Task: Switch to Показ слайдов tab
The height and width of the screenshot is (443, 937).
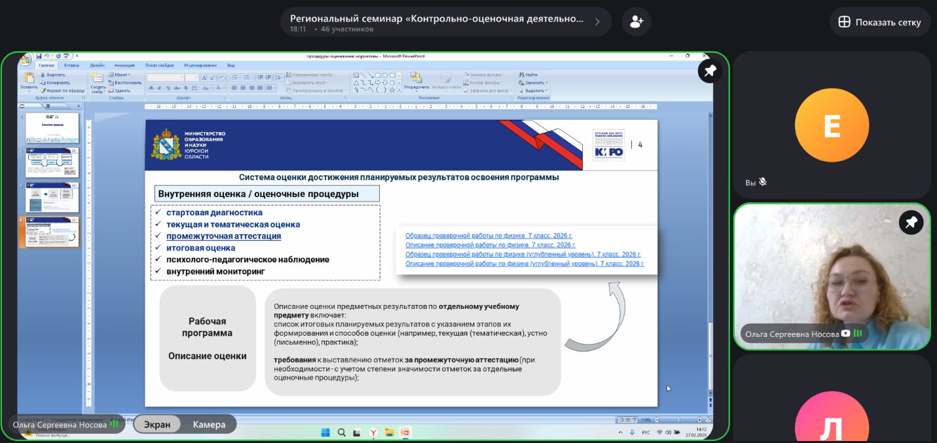Action: coord(159,65)
